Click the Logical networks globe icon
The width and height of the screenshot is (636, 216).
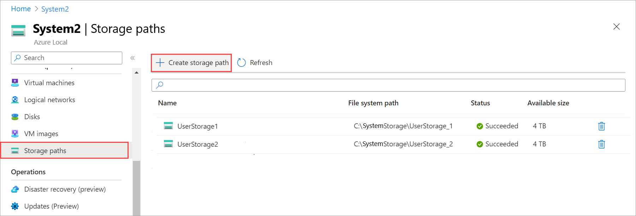(x=15, y=100)
